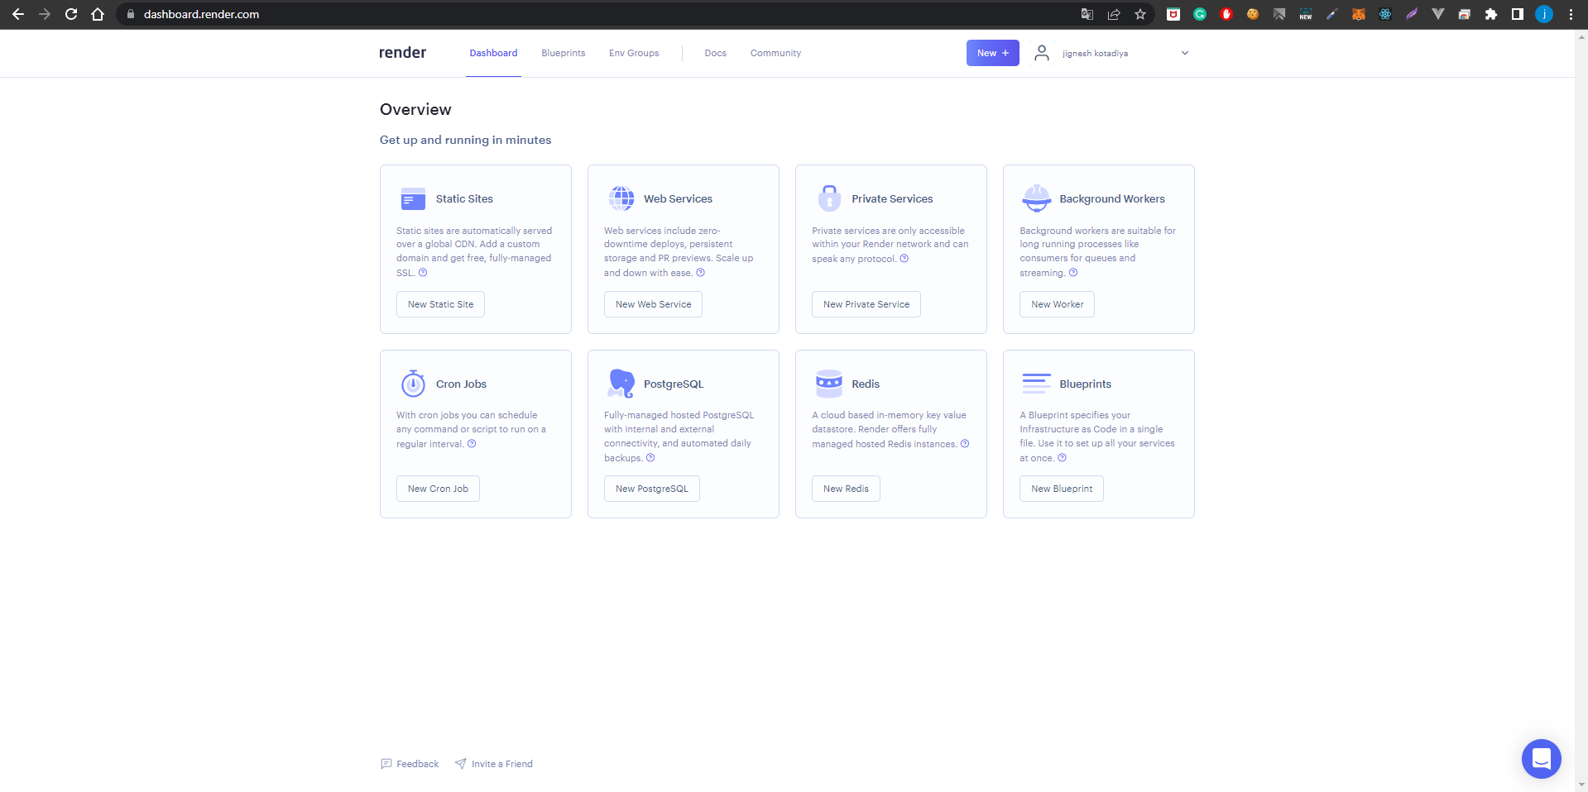This screenshot has height=792, width=1588.
Task: Open the React DevTools extension
Action: pos(1385,14)
